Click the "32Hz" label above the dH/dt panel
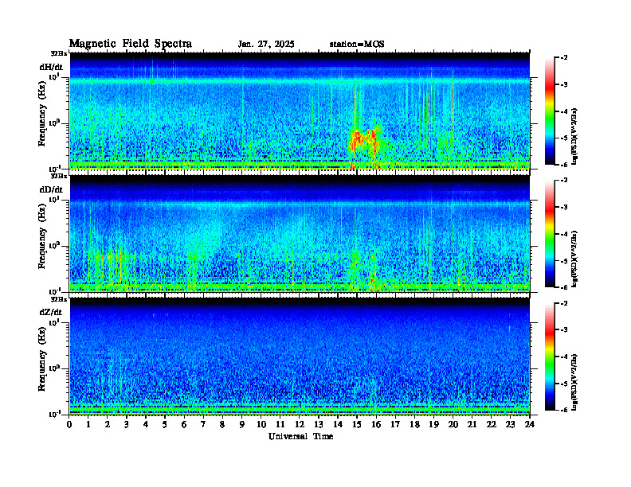The width and height of the screenshot is (631, 487). (x=59, y=53)
